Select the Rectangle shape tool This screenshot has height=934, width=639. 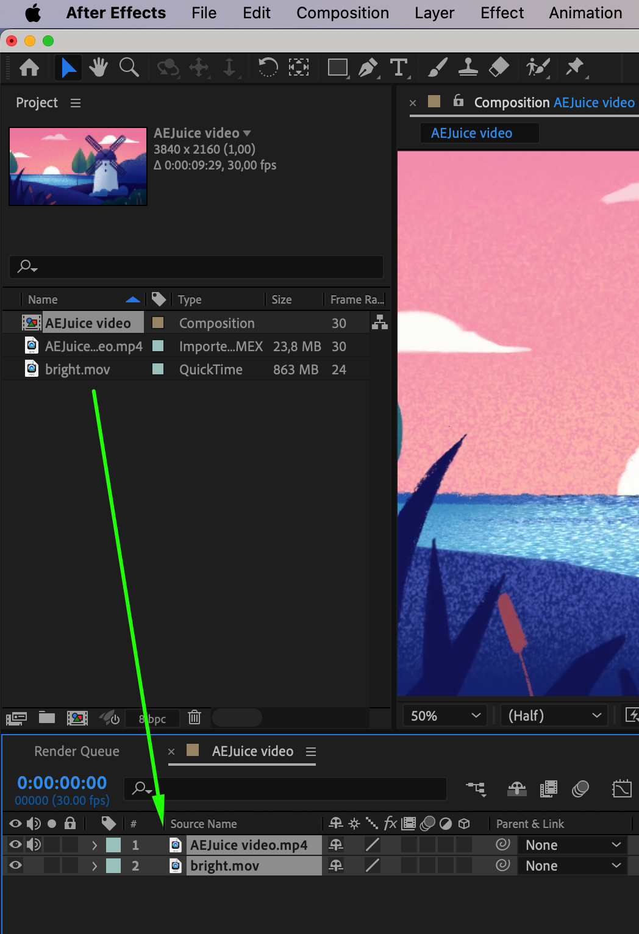pos(338,67)
